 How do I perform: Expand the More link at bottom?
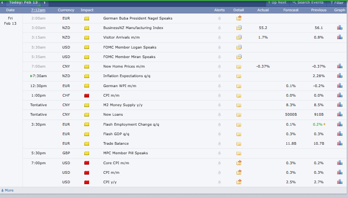pyautogui.click(x=7, y=190)
